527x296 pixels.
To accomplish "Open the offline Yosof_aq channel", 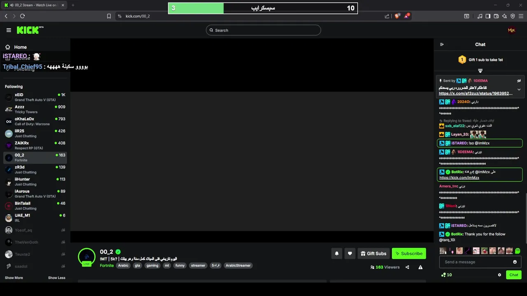I will pos(35,230).
